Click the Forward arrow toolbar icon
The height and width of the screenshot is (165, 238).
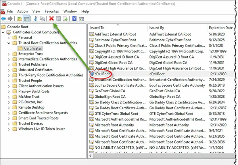(x=10, y=19)
